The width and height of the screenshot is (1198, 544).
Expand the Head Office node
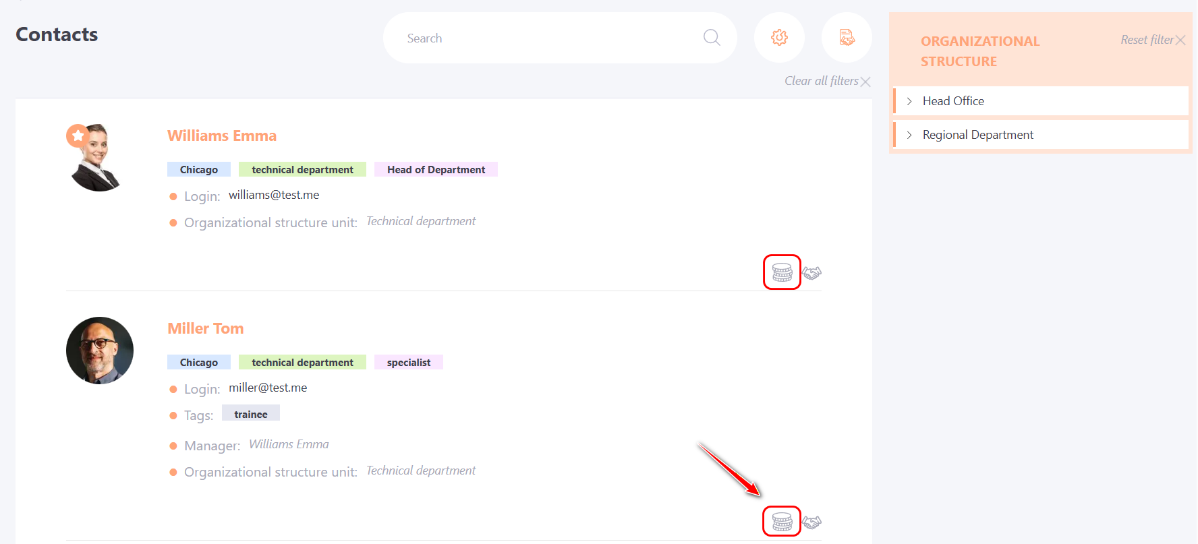tap(909, 101)
